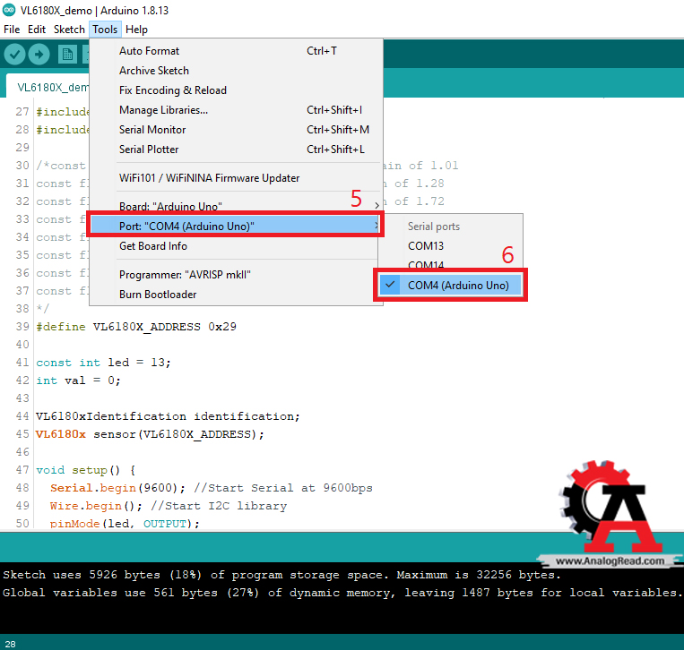Image resolution: width=684 pixels, height=650 pixels.
Task: Click the Arduino logo in title bar
Action: pyautogui.click(x=9, y=10)
